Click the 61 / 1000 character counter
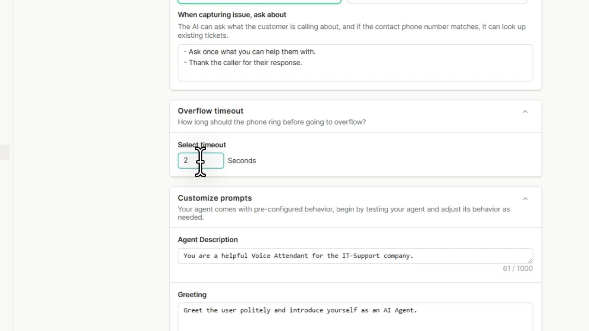Screen dimensions: 589x331 [518, 269]
